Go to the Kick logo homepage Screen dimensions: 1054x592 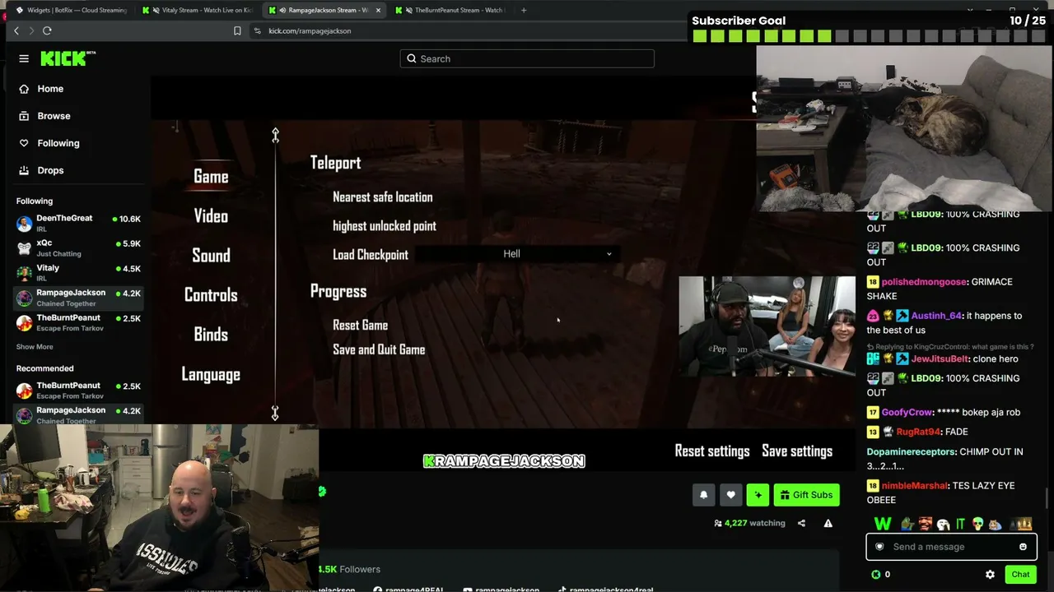pos(68,58)
